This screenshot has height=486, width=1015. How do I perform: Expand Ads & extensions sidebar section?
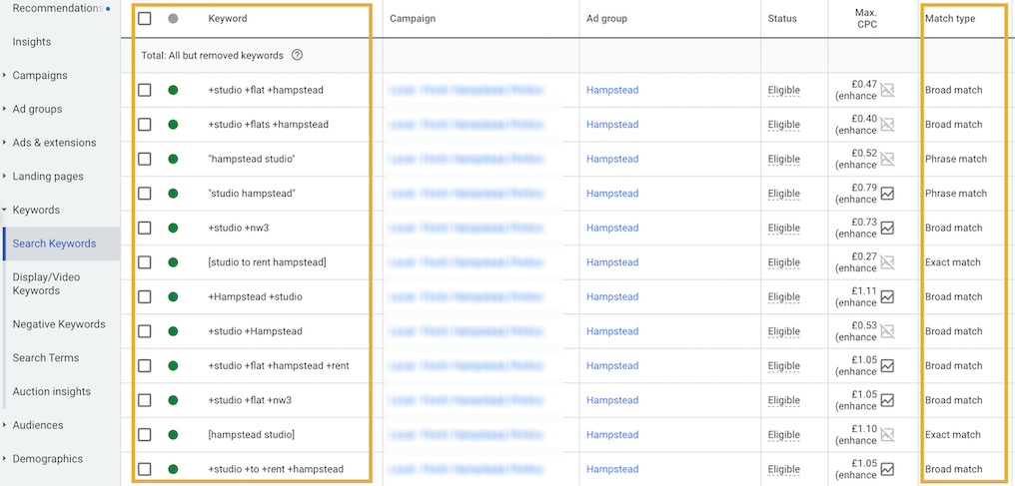(5, 143)
